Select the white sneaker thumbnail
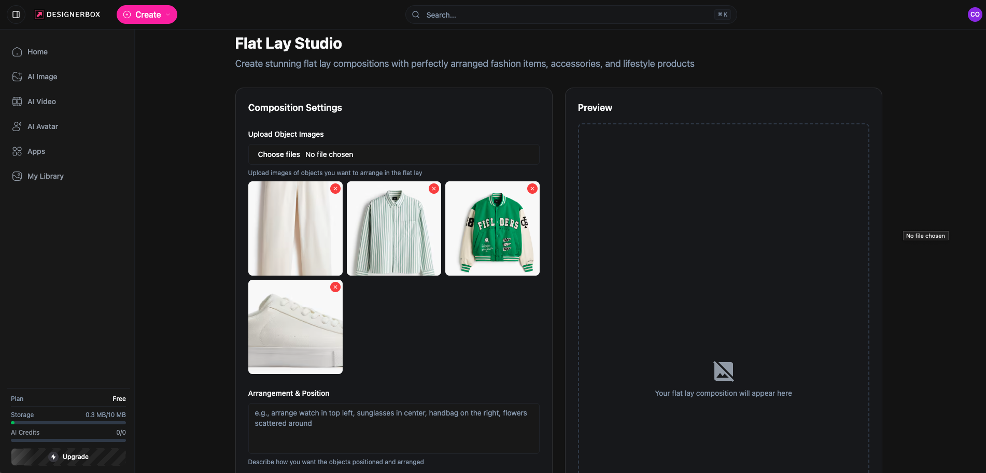The width and height of the screenshot is (986, 473). click(295, 327)
